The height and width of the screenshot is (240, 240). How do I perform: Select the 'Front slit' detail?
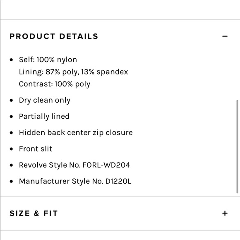[x=36, y=149]
